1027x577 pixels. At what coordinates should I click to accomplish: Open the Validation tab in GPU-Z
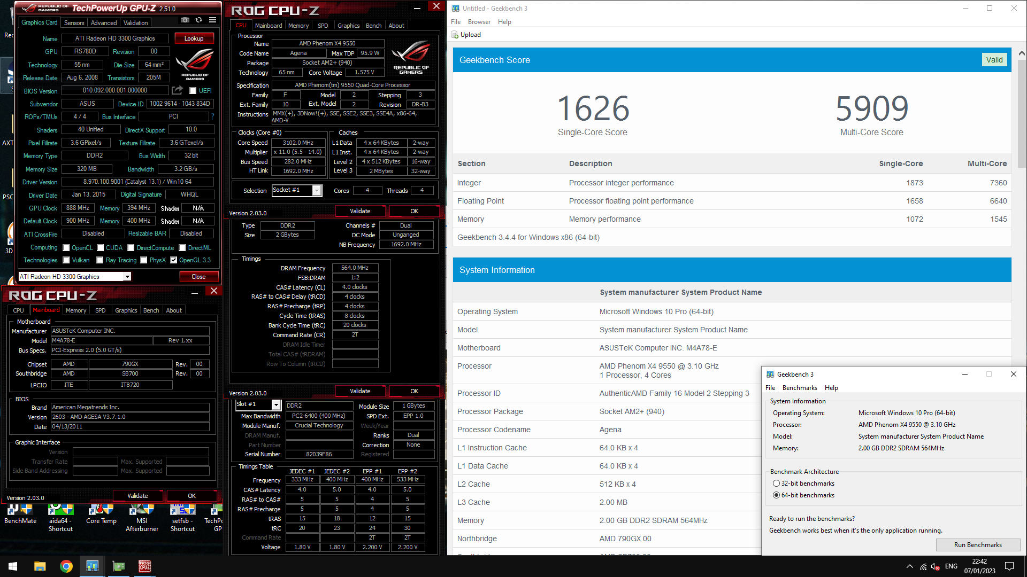[x=136, y=22]
